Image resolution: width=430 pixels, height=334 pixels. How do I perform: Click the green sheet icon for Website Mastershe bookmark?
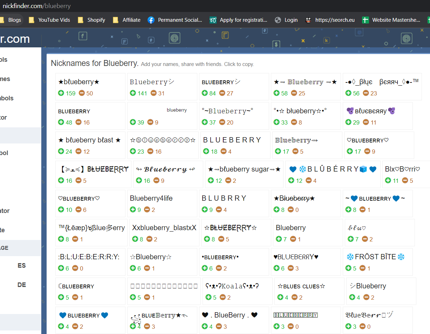coord(365,20)
